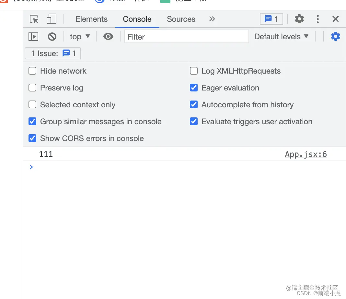Open the Default levels dropdown
This screenshot has height=299, width=346.
pos(281,36)
